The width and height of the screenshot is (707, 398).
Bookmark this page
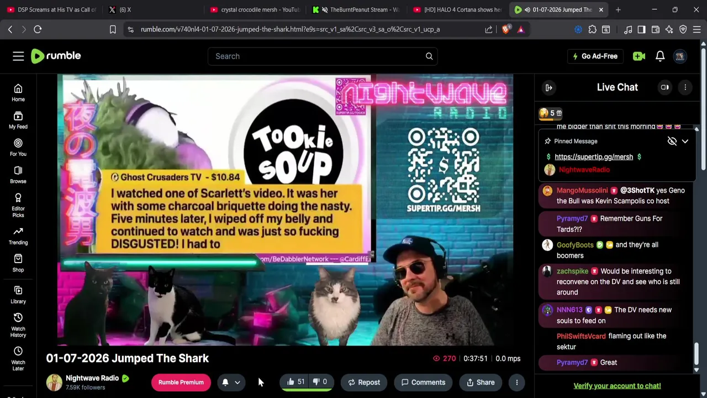coord(113,29)
